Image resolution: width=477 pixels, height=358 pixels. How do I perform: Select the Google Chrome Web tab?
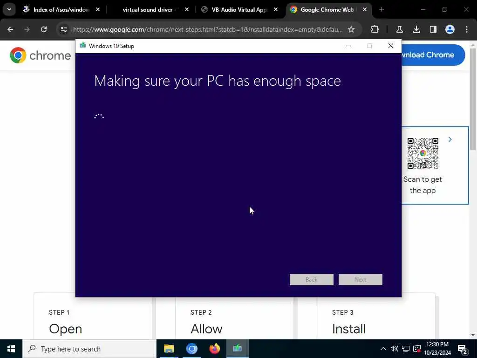coord(327,10)
